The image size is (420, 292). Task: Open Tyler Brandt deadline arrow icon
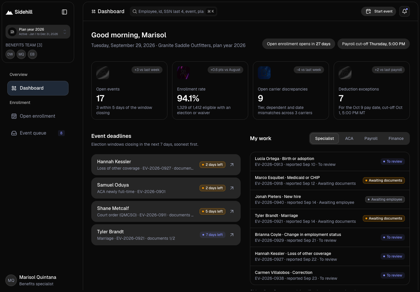coord(232,235)
